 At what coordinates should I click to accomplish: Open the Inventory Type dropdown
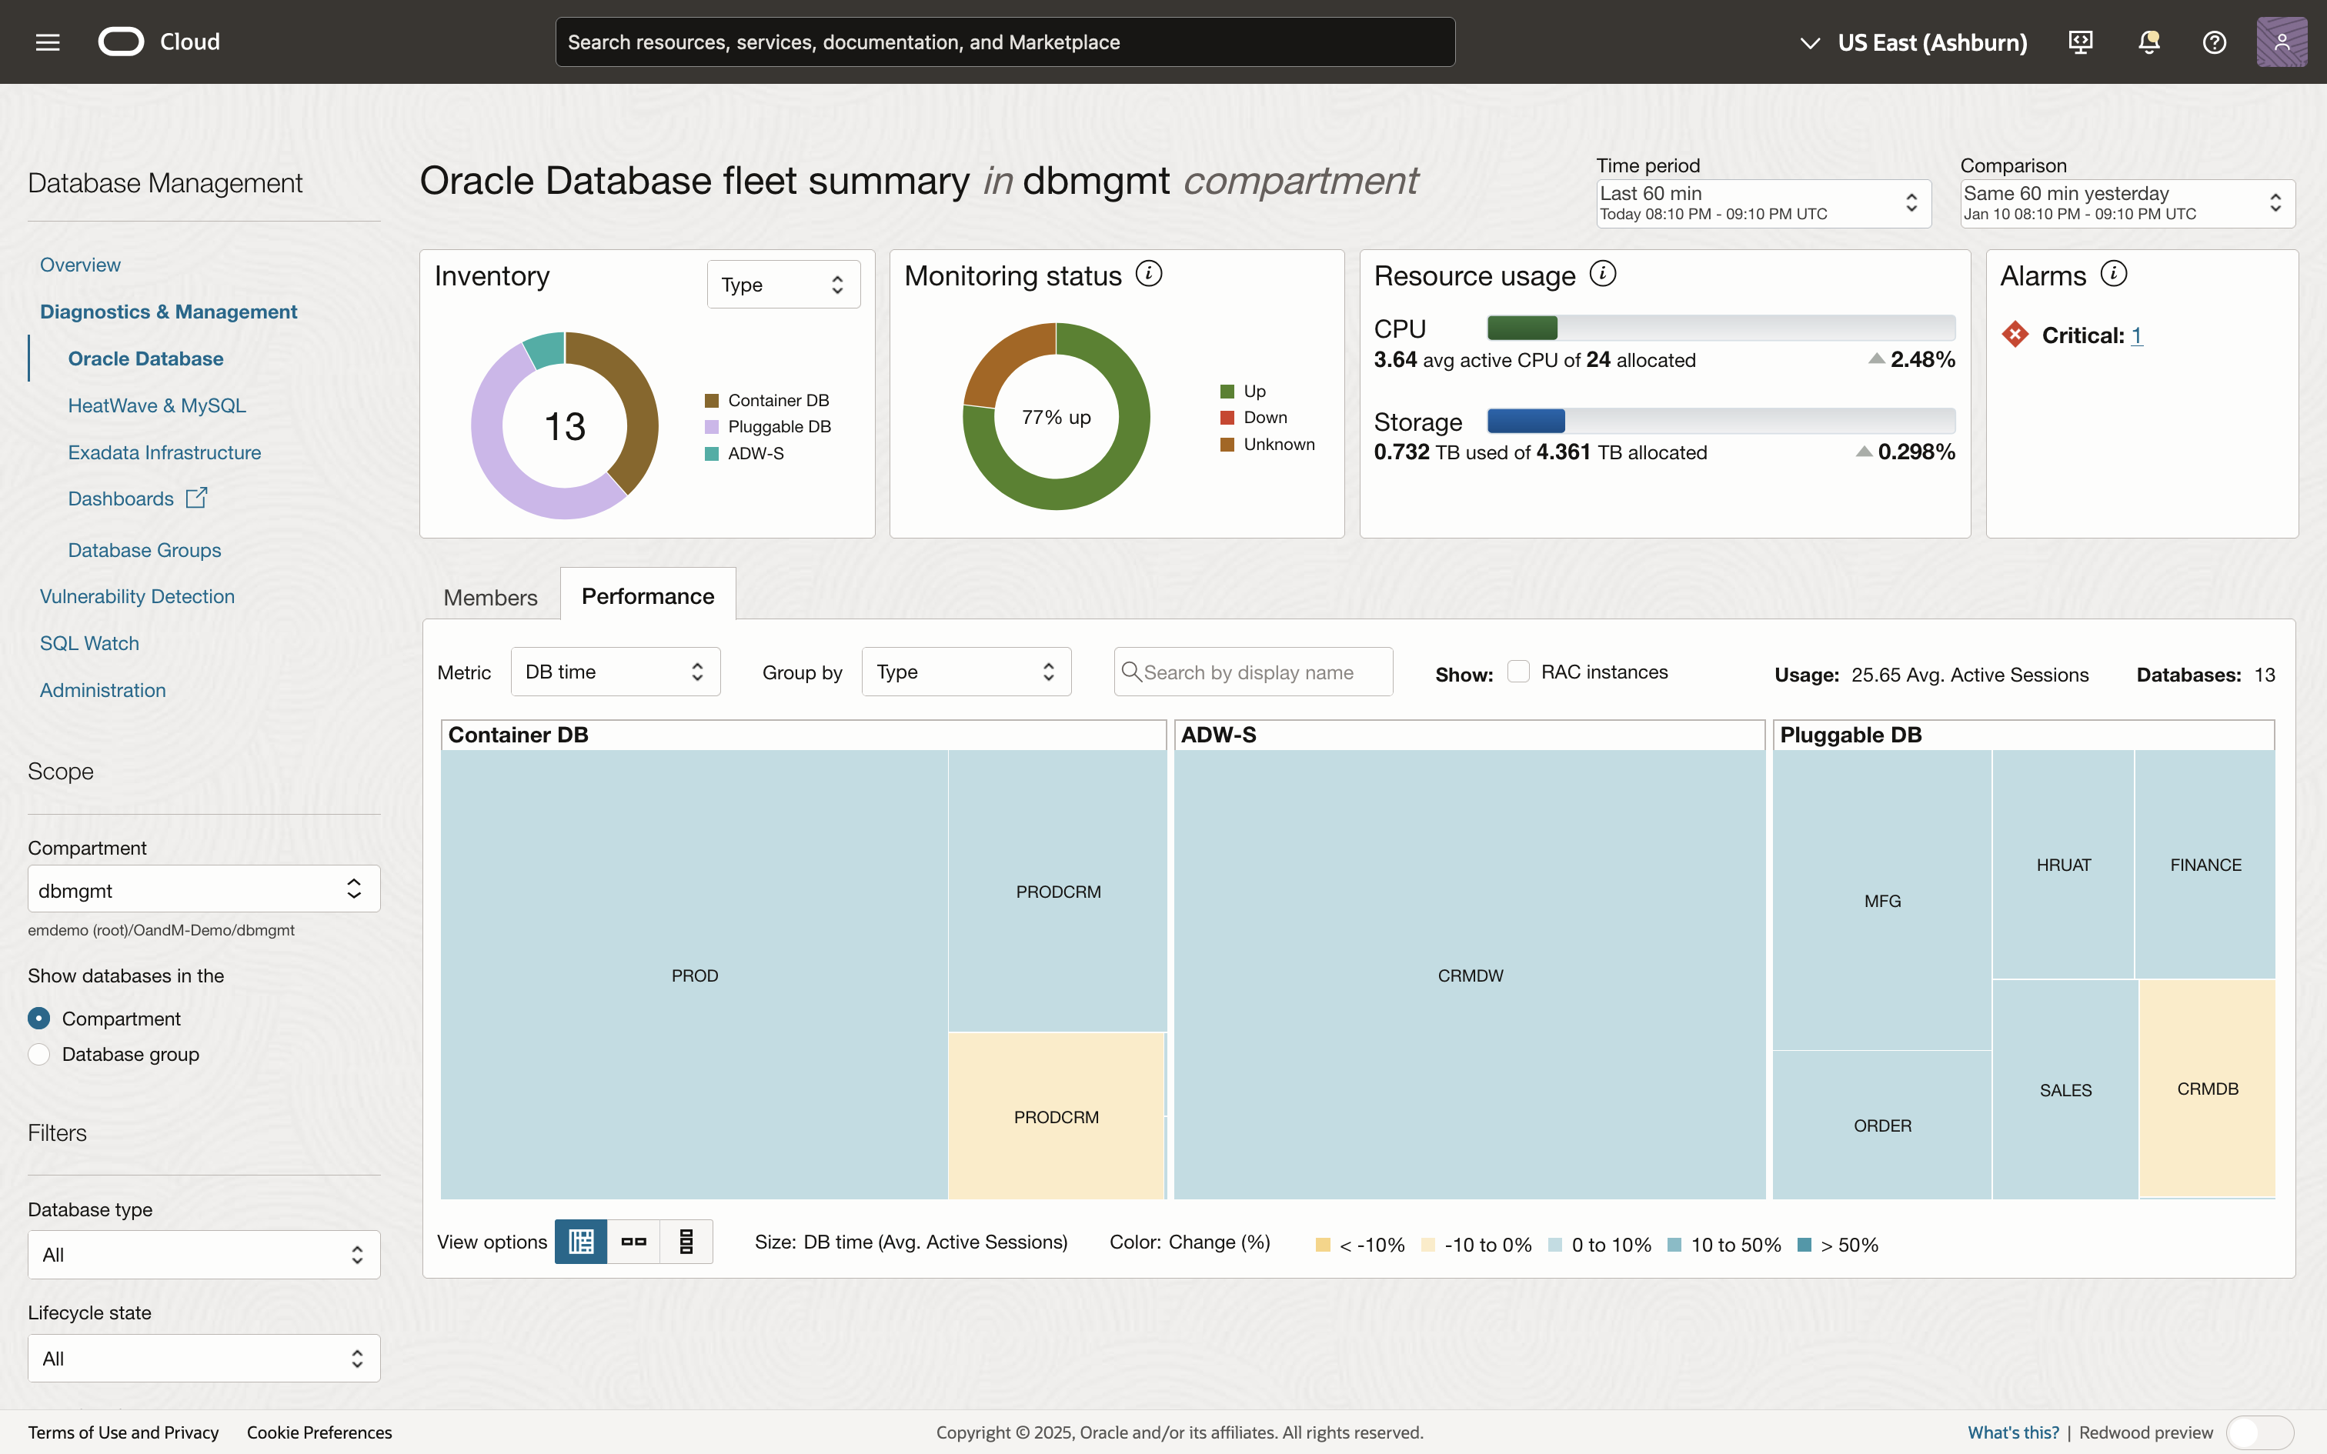783,284
